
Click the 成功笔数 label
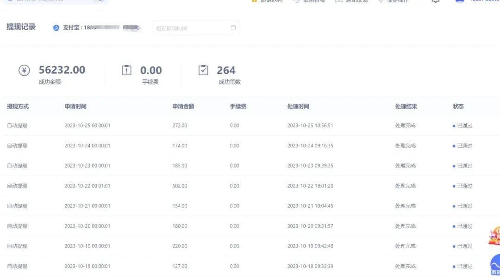230,82
